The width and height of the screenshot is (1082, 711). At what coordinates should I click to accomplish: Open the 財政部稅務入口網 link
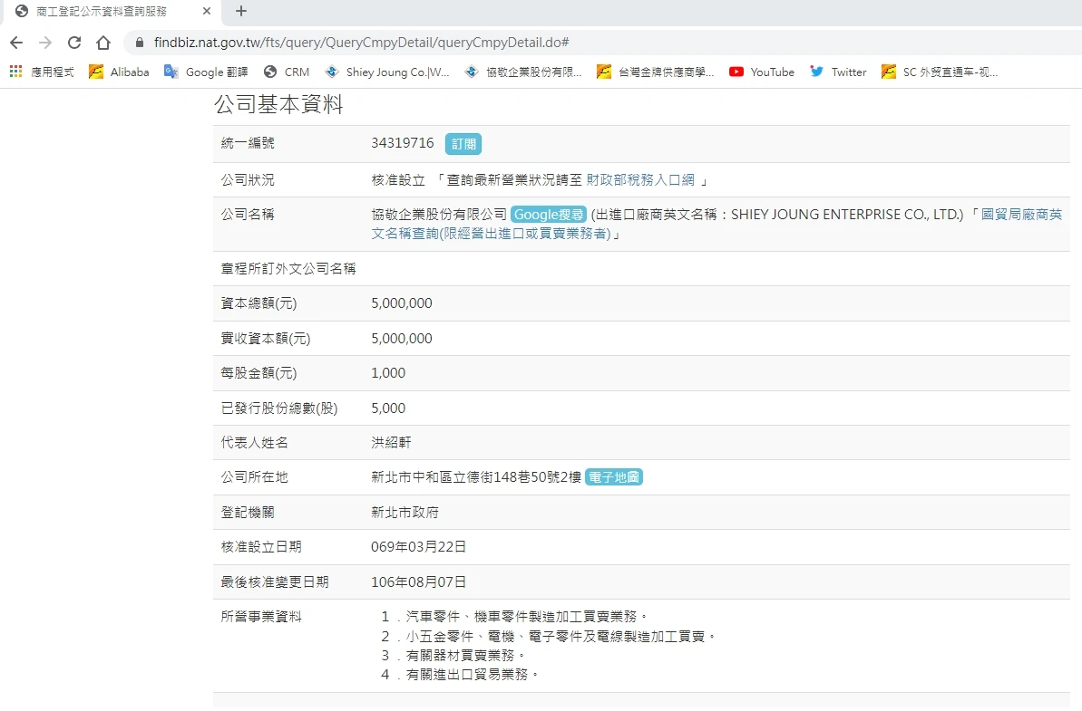coord(640,179)
